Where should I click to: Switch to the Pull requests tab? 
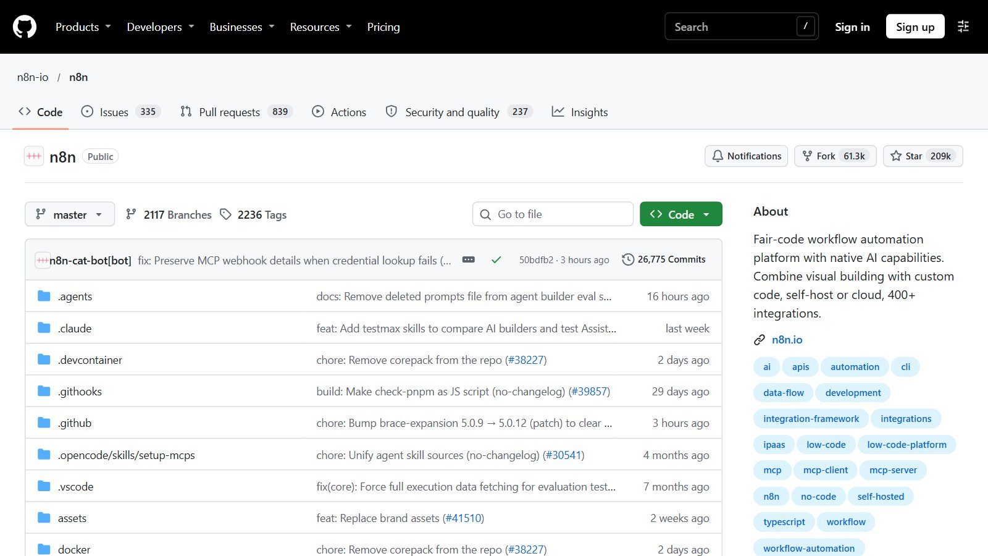point(237,112)
